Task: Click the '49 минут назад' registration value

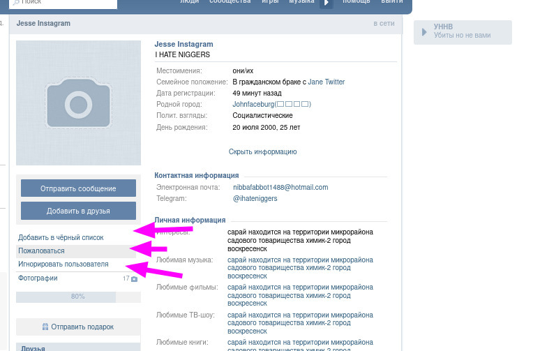Action: tap(257, 94)
